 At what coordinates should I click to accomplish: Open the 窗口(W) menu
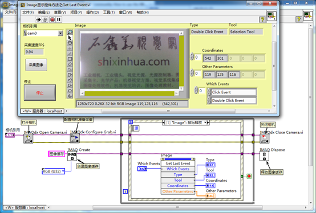[x=125, y=13]
